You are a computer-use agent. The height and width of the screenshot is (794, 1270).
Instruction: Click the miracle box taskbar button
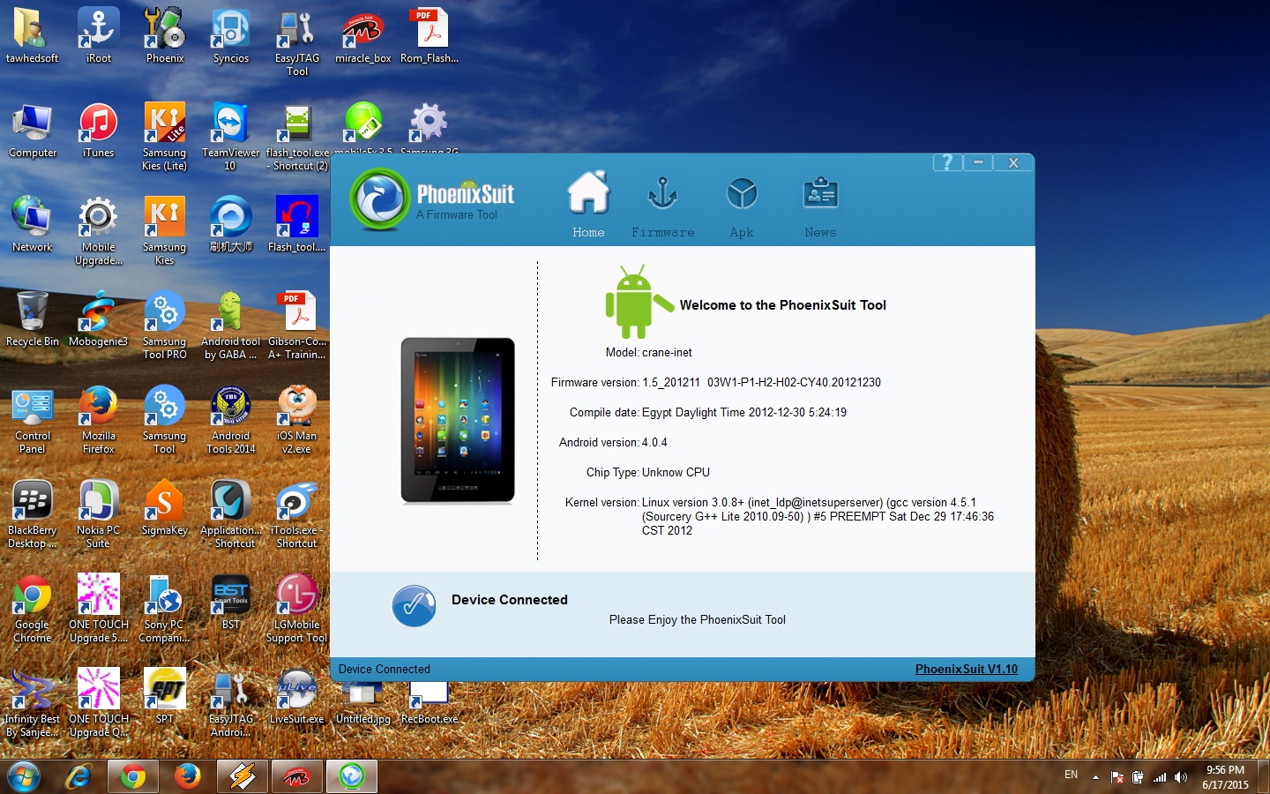pyautogui.click(x=297, y=776)
